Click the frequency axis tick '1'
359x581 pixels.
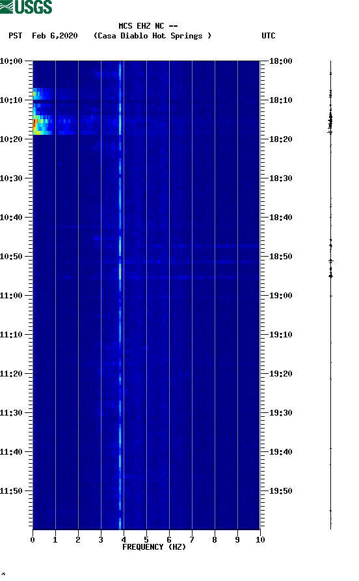pyautogui.click(x=55, y=539)
